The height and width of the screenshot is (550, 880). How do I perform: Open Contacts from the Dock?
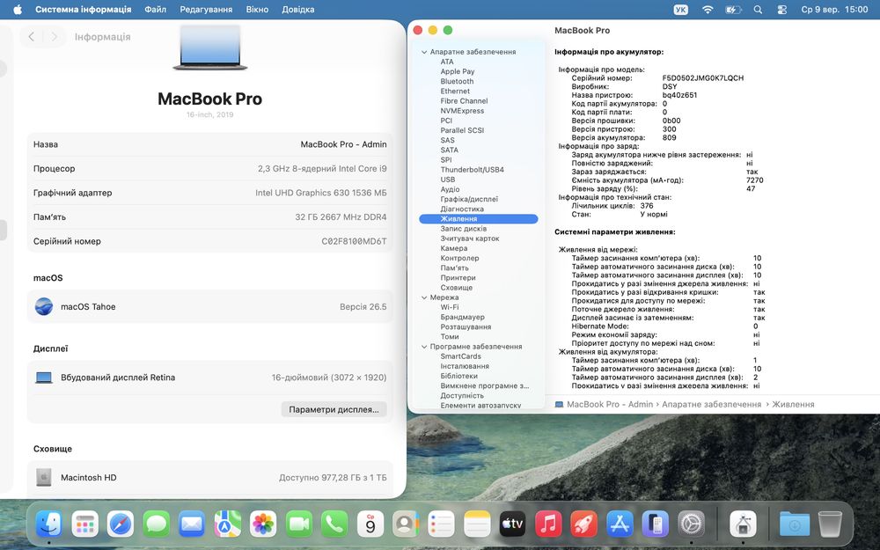point(406,524)
